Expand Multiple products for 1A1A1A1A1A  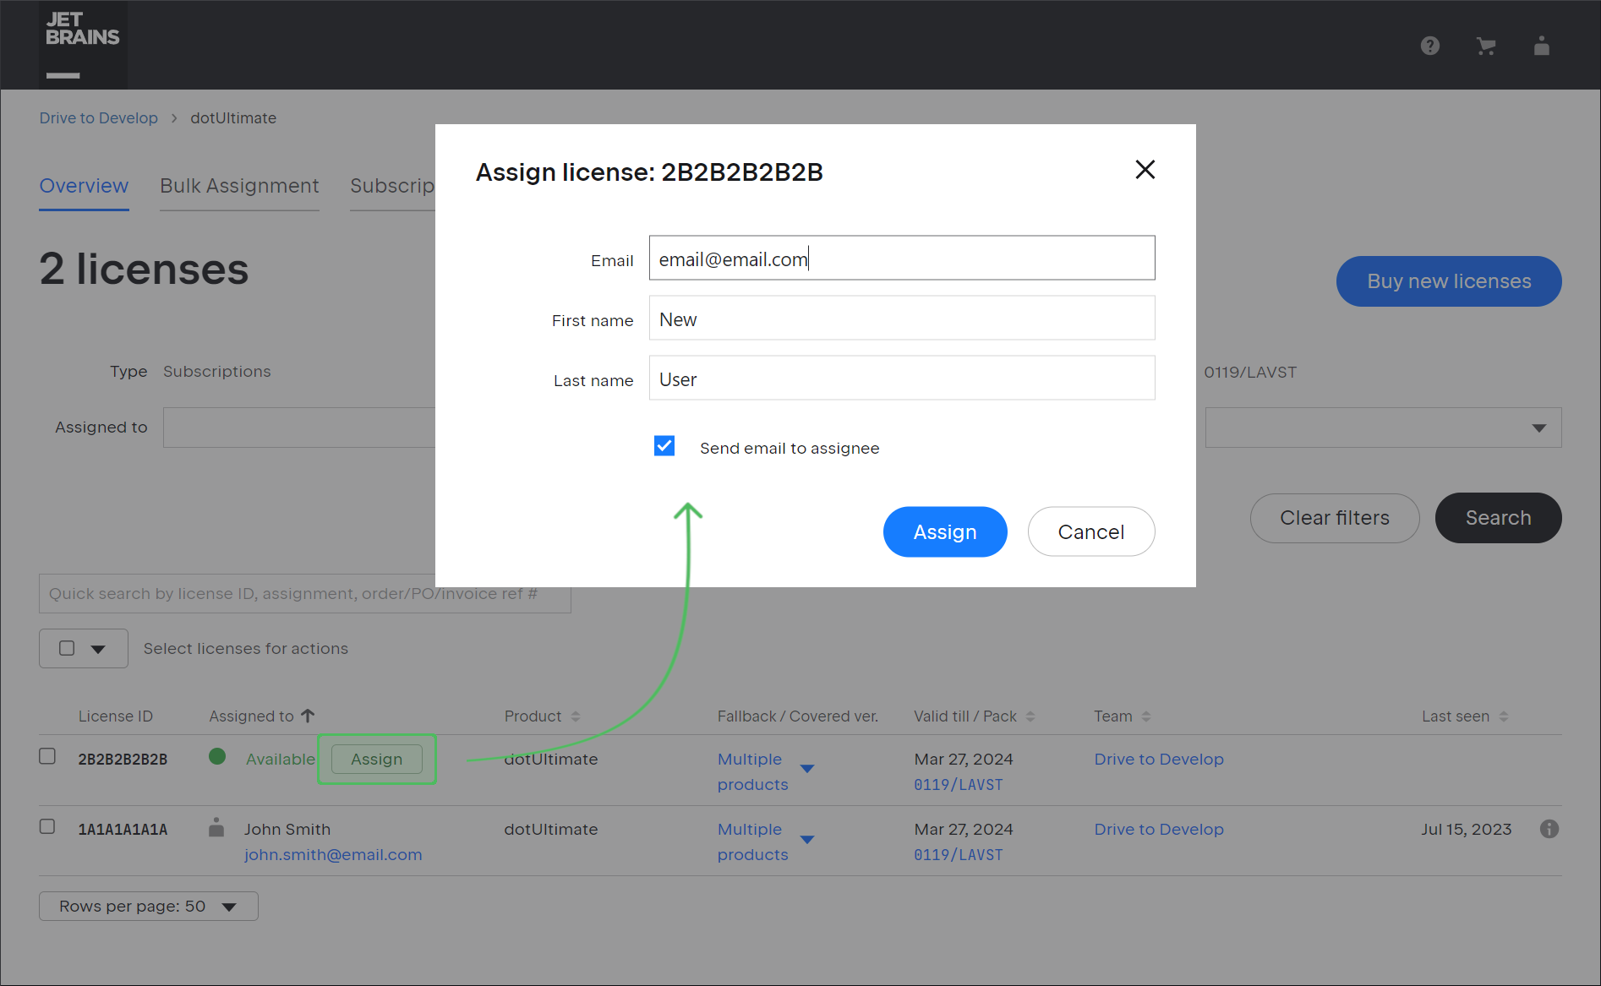tap(807, 840)
